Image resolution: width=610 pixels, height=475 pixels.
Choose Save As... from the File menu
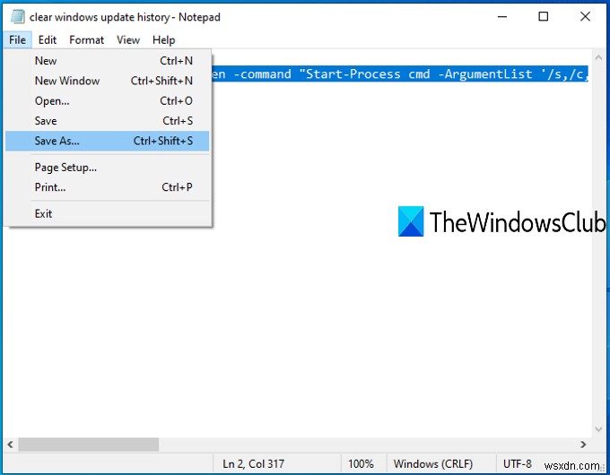108,141
